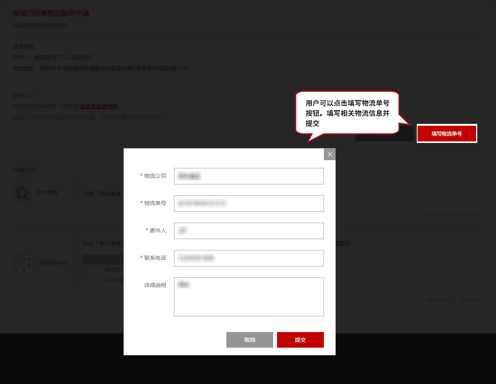496x384 pixels.
Task: Click the 开步商城 shop name text
Action: pos(46,193)
